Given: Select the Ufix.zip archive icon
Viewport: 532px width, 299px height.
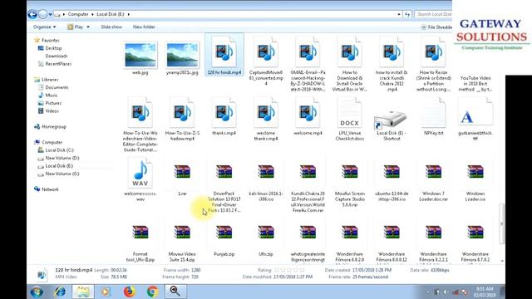Looking at the screenshot, I should 266,233.
